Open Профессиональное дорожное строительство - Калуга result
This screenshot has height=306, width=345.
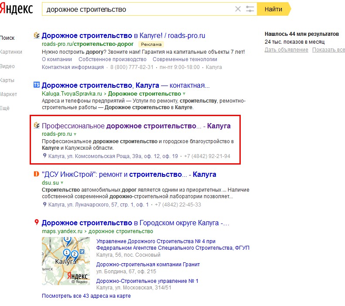(x=136, y=126)
